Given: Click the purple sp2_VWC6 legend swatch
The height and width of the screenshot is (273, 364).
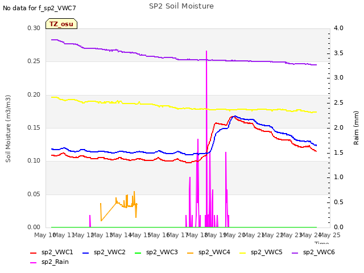Looking at the screenshot, I should click(295, 253).
